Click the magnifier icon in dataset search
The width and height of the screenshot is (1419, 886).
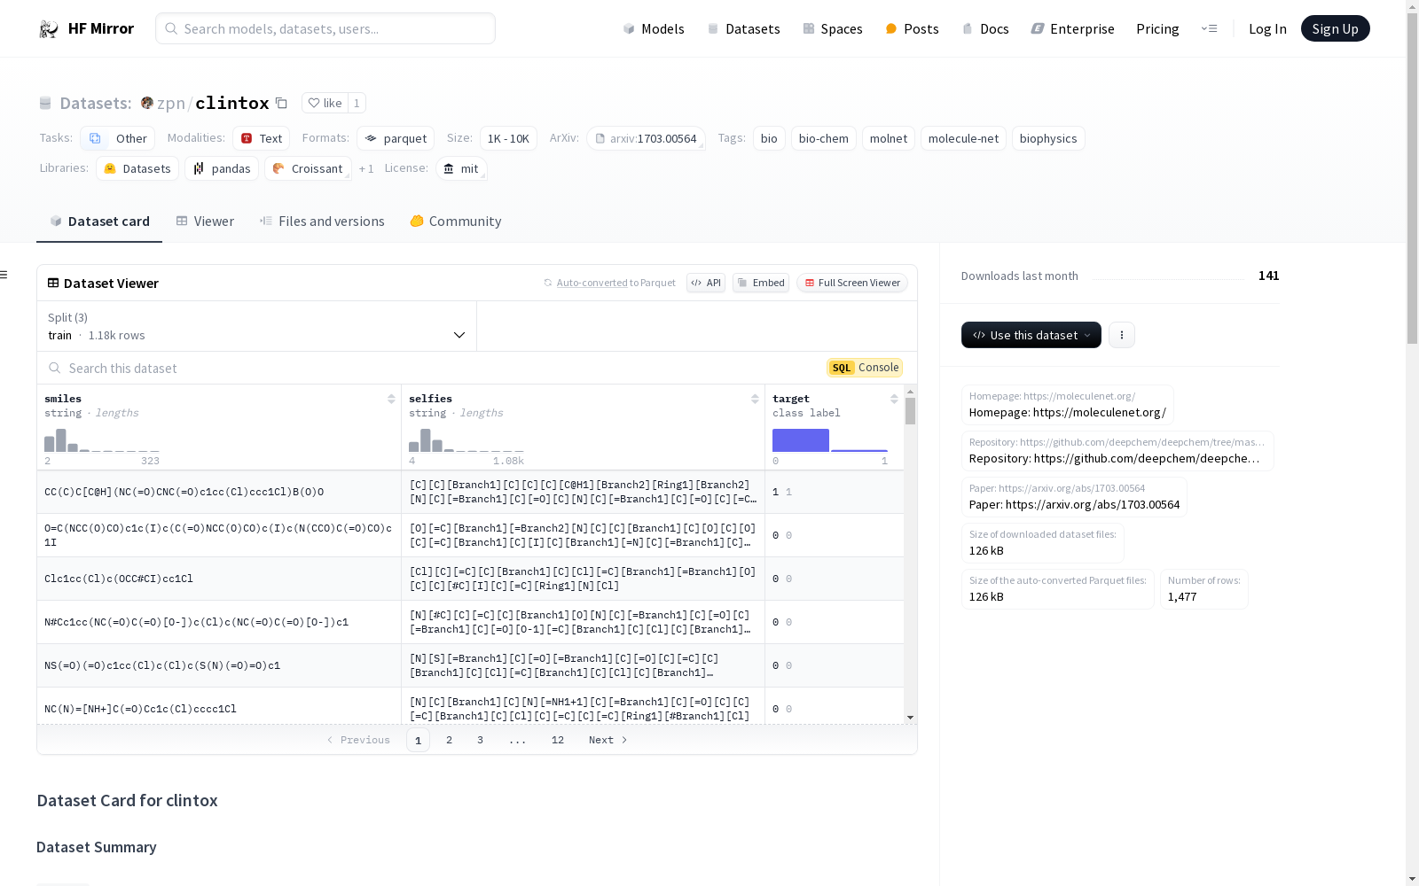[x=55, y=368]
